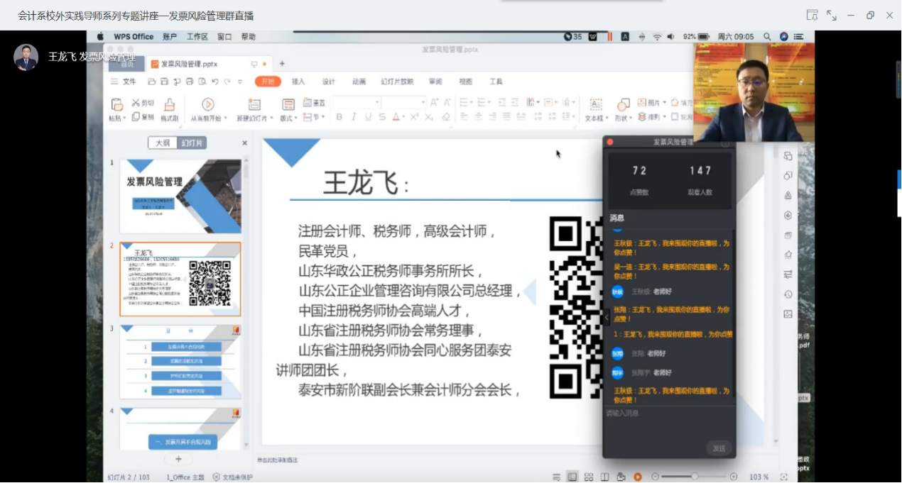Click the Format Painter (格式刷) icon
This screenshot has height=483, width=902.
169,105
